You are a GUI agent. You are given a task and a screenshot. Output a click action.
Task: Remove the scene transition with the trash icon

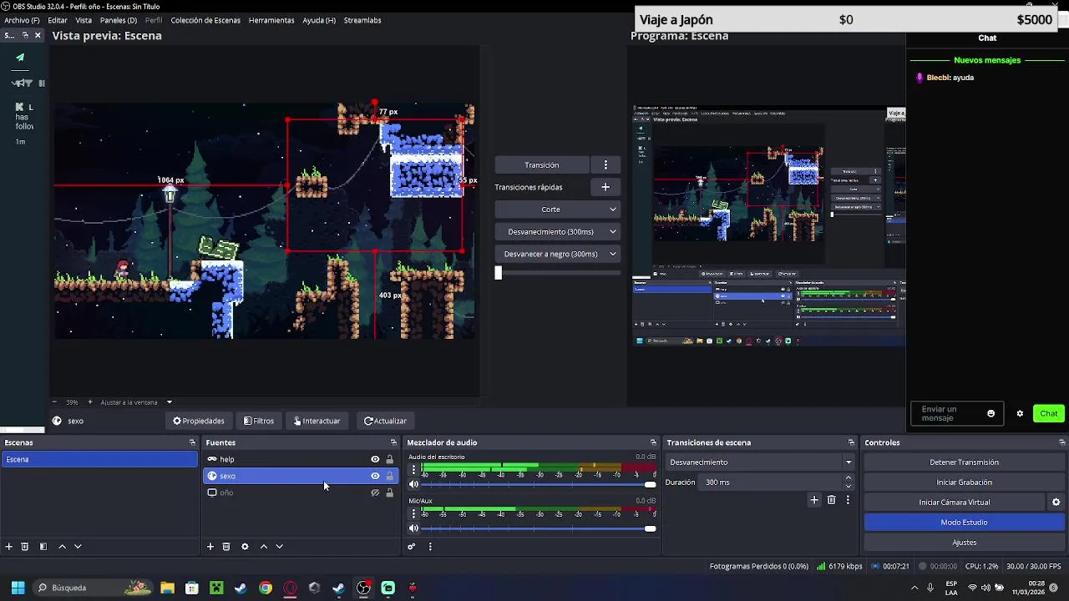[831, 500]
